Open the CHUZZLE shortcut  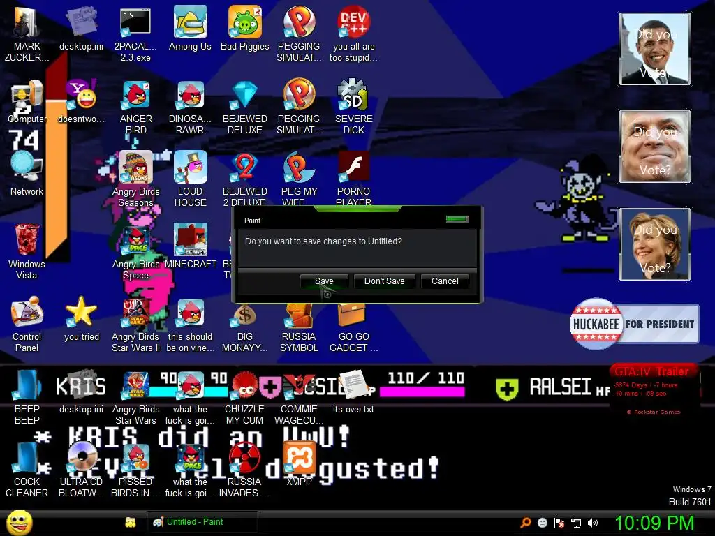pos(245,397)
